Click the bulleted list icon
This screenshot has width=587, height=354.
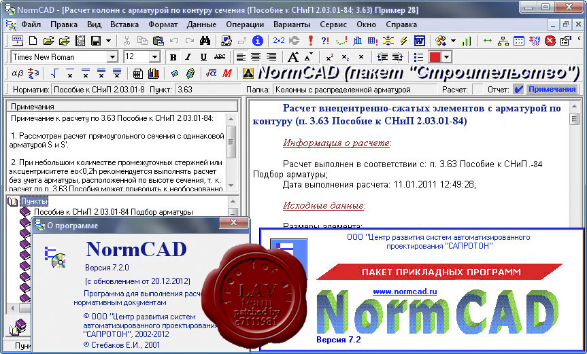point(418,57)
